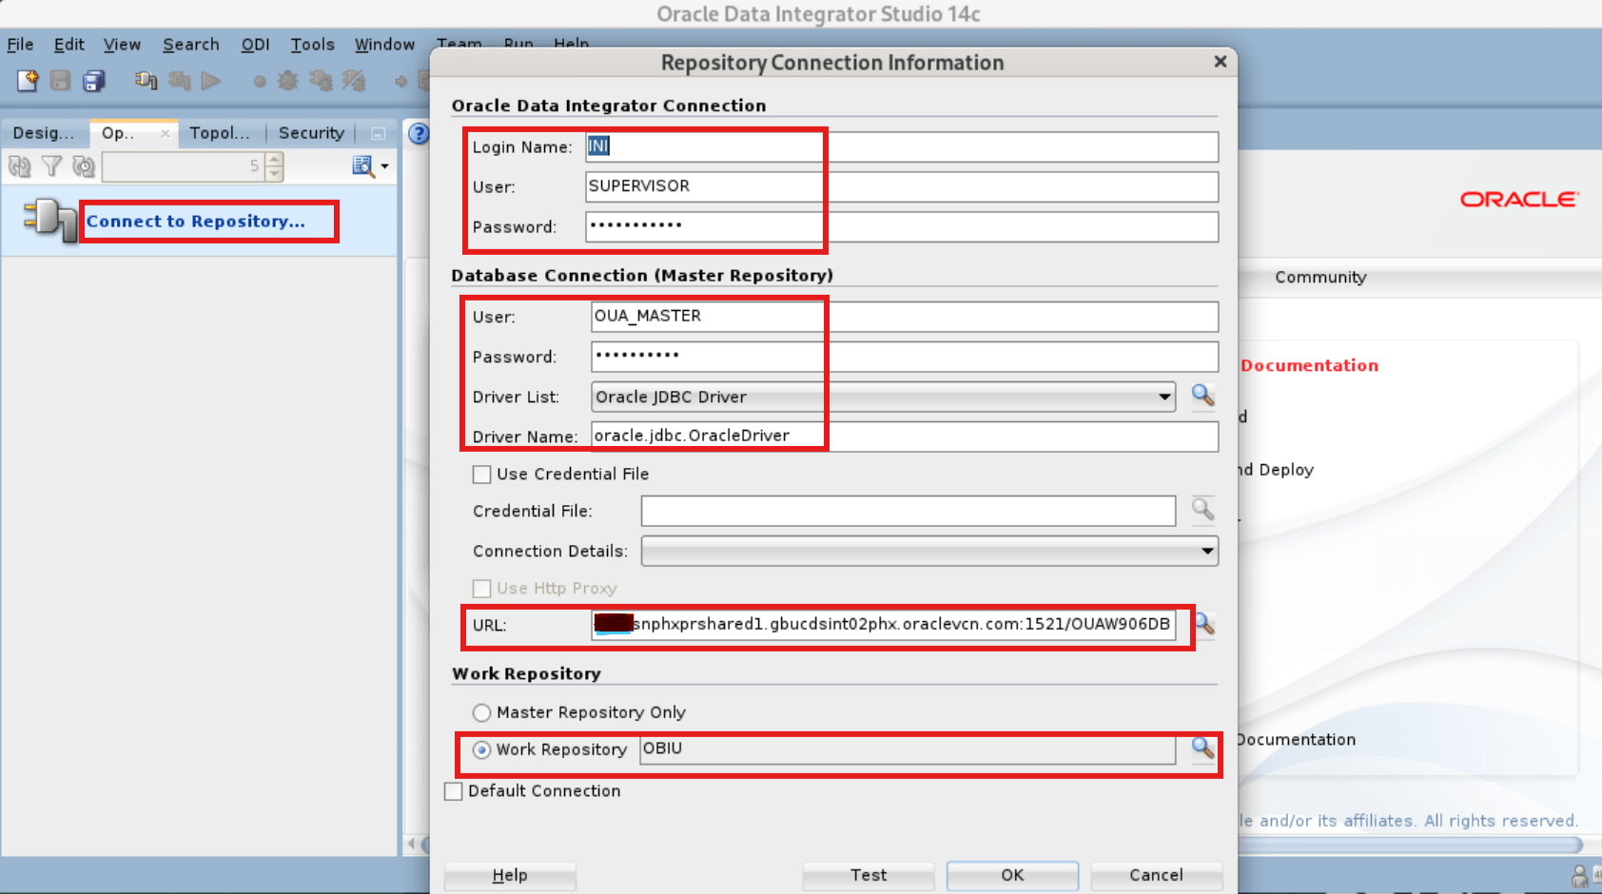Click the Connect plug icon in the toolbar
1602x894 pixels.
[145, 81]
